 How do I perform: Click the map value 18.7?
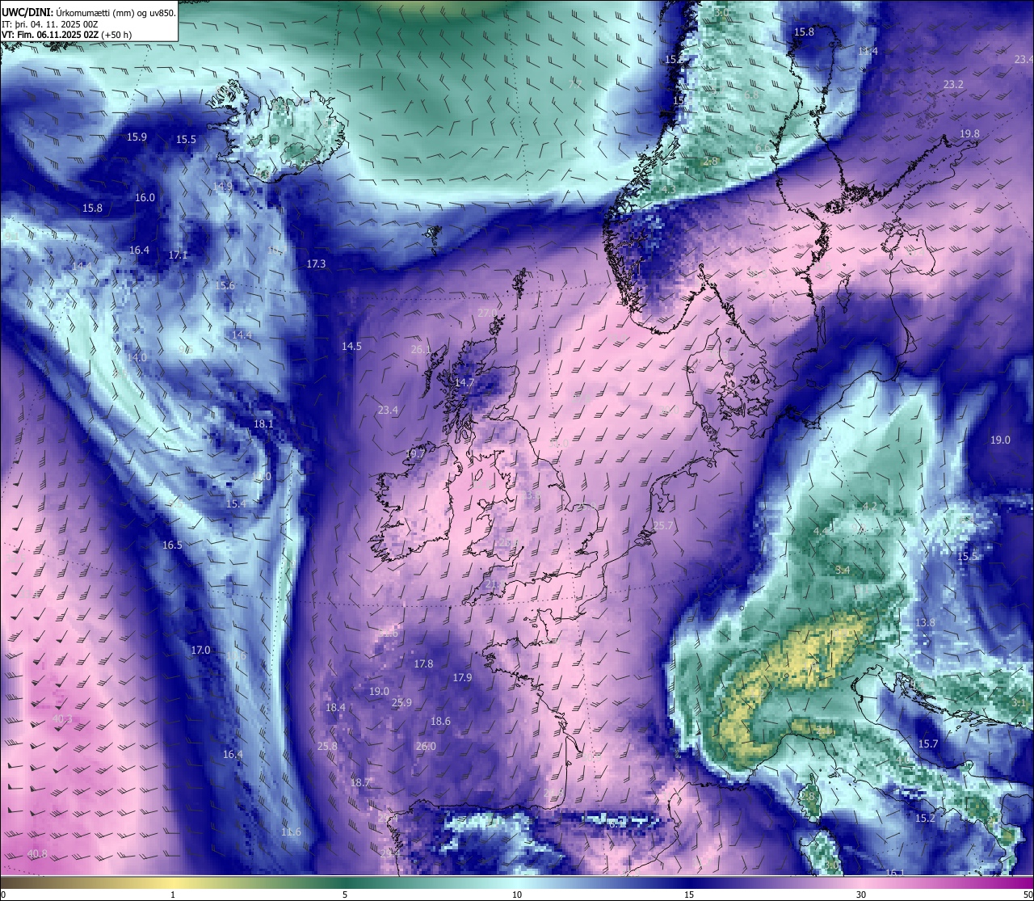(x=360, y=782)
